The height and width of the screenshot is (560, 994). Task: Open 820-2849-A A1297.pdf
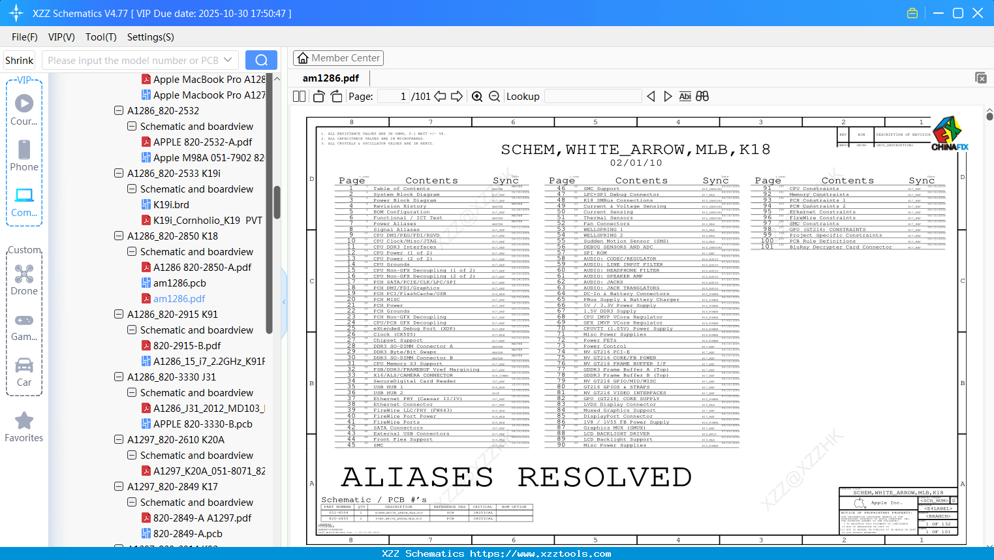coord(202,518)
